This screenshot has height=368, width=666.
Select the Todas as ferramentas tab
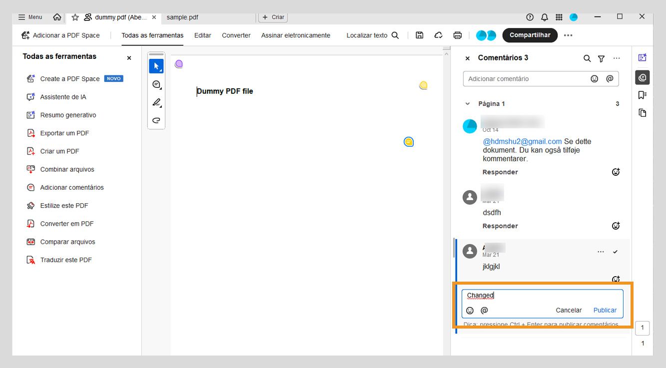click(x=152, y=35)
